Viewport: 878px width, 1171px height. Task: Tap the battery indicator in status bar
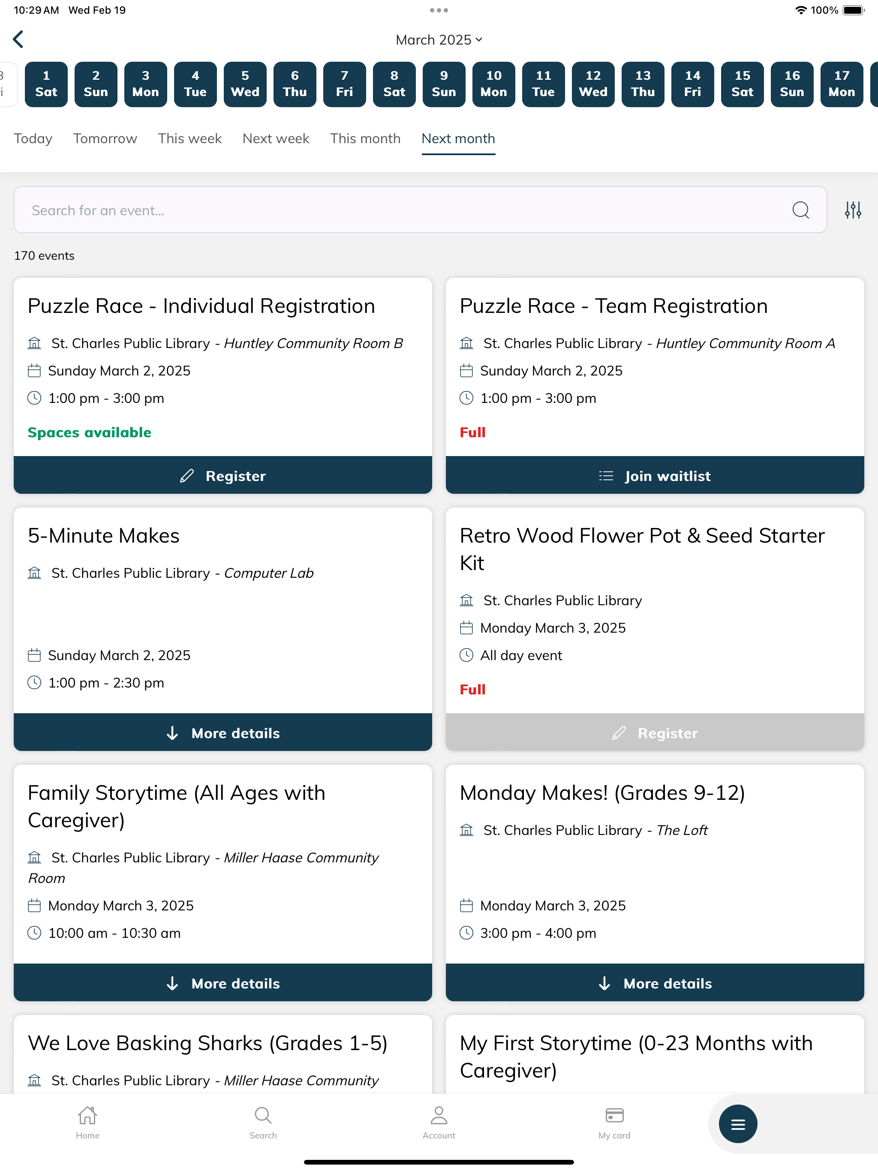854,10
